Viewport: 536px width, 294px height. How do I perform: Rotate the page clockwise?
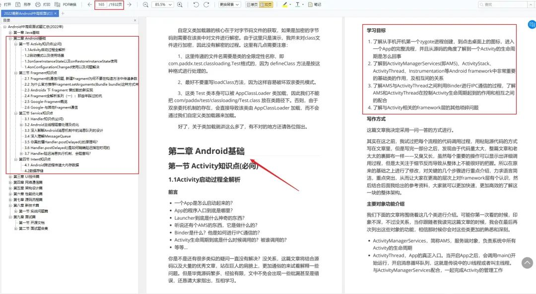[x=206, y=4]
